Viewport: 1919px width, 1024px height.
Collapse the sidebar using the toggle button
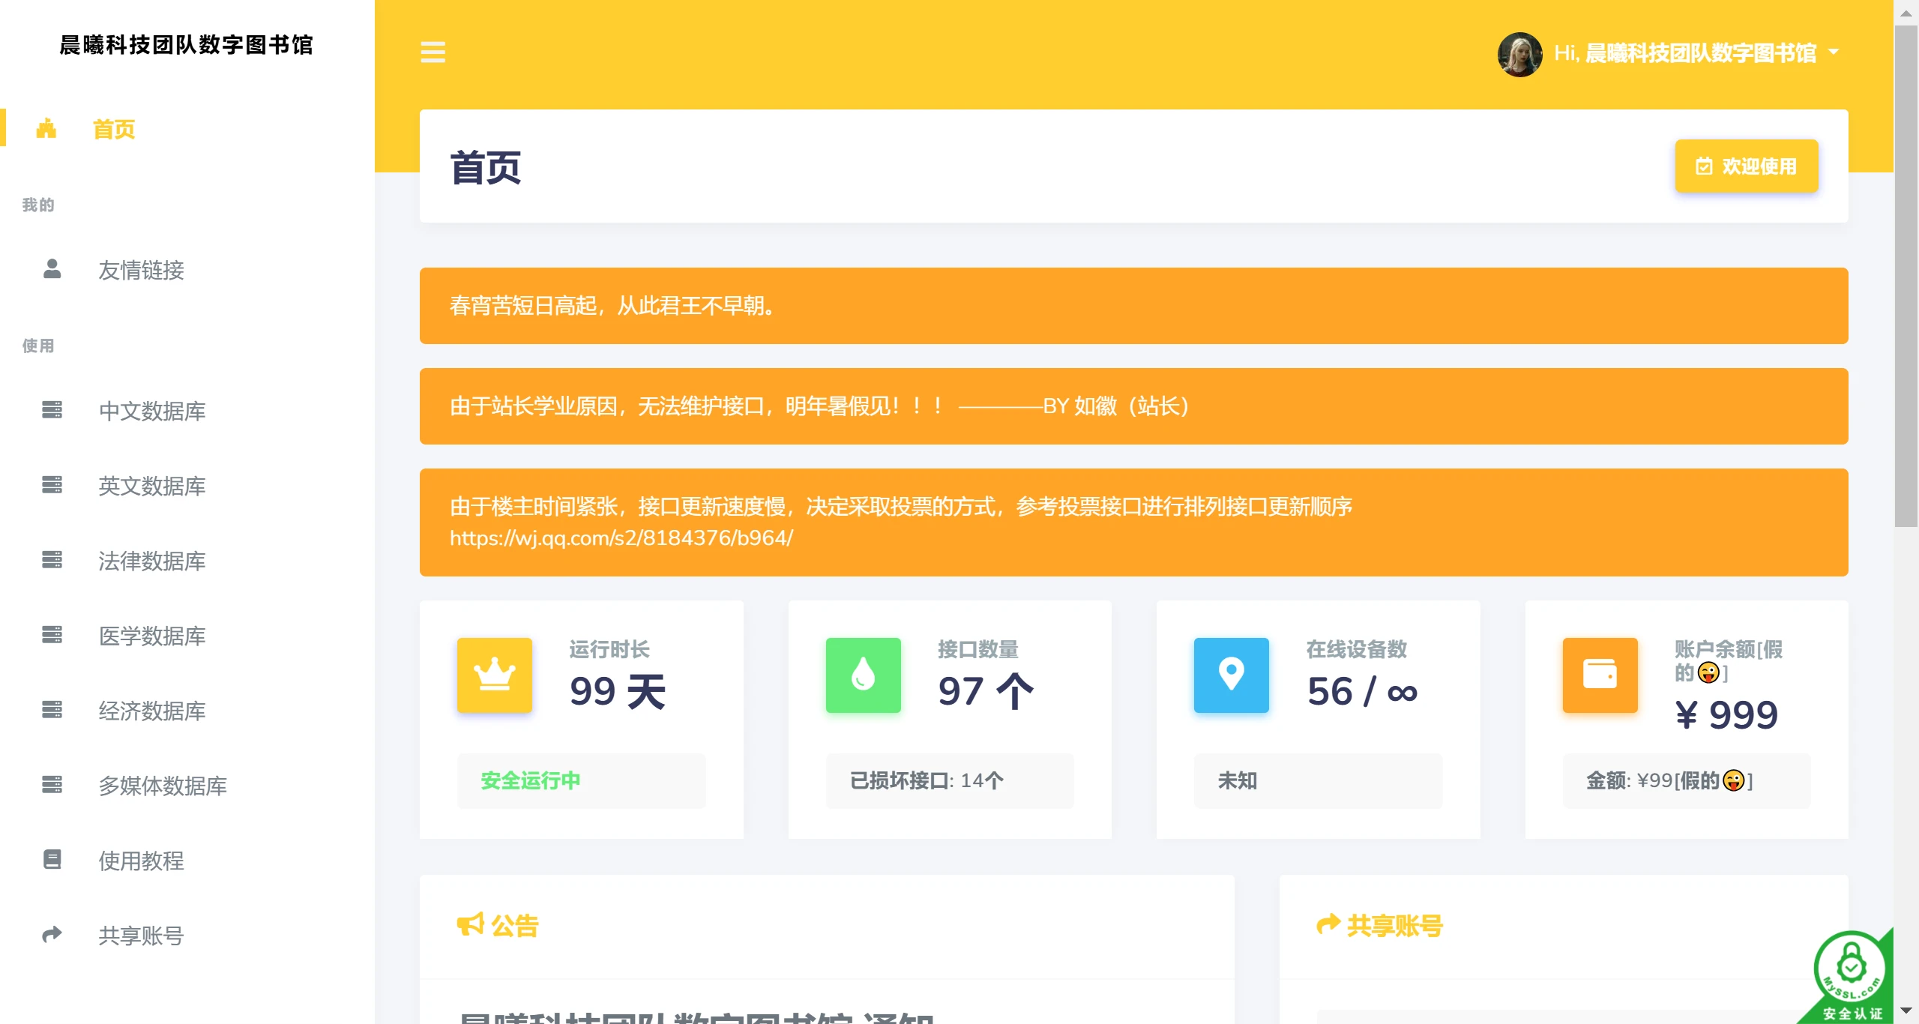point(433,52)
